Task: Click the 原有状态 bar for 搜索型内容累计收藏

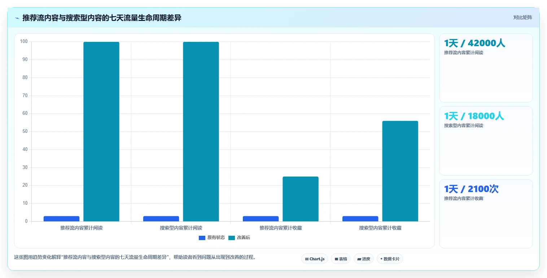Action: point(360,219)
